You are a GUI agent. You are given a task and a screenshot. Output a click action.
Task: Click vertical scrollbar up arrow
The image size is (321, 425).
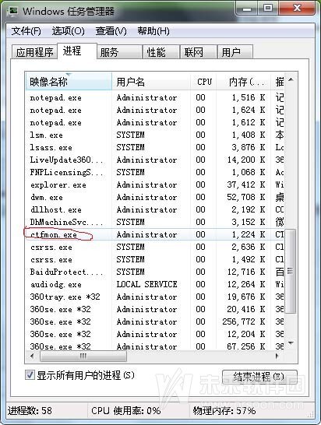click(291, 79)
